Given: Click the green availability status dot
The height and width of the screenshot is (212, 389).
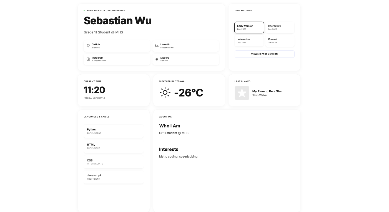Looking at the screenshot, I should tap(84, 11).
